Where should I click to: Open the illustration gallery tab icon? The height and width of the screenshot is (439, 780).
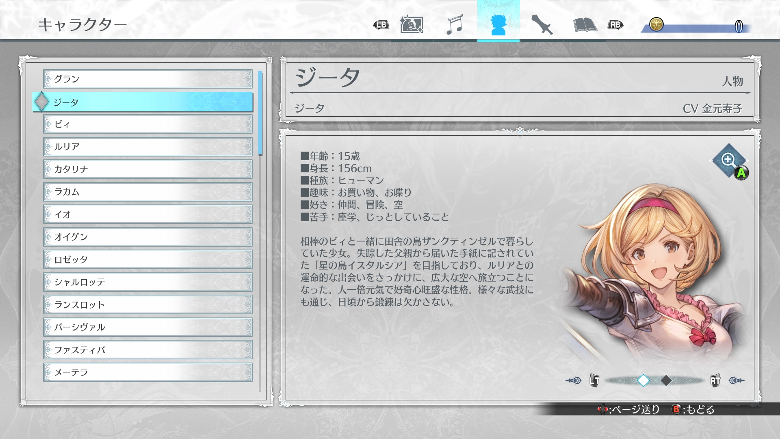[412, 25]
